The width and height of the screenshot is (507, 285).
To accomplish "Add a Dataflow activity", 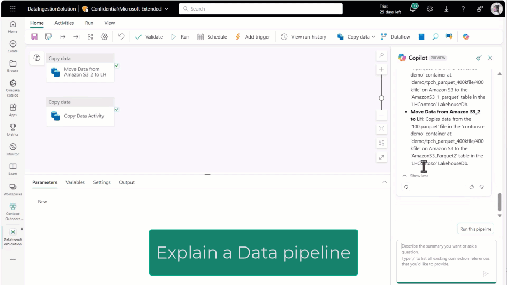I will click(395, 37).
